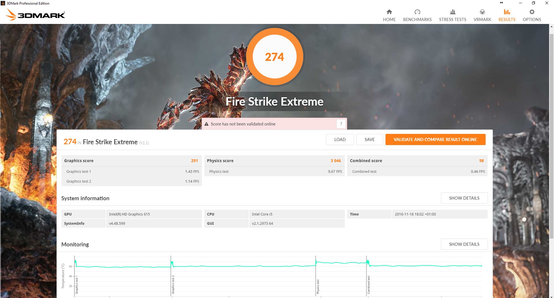This screenshot has height=298, width=554.
Task: Show details for System information
Action: [x=464, y=198]
